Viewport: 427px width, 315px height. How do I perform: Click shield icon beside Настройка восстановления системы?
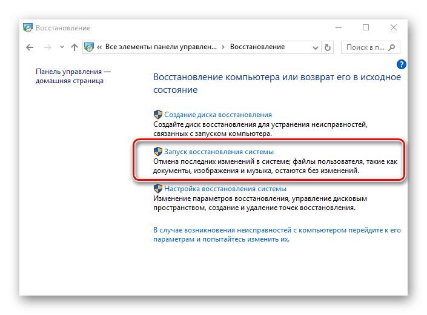(157, 189)
